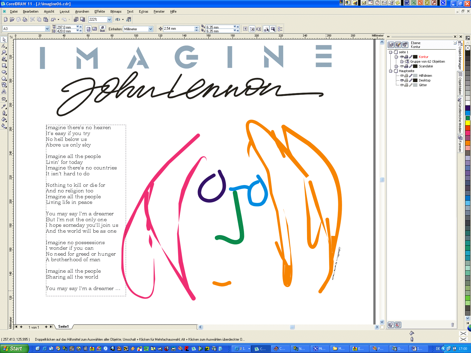Switch to Künstlerische Medien docker tab
Image resolution: width=471 pixels, height=353 pixels.
tap(460, 116)
